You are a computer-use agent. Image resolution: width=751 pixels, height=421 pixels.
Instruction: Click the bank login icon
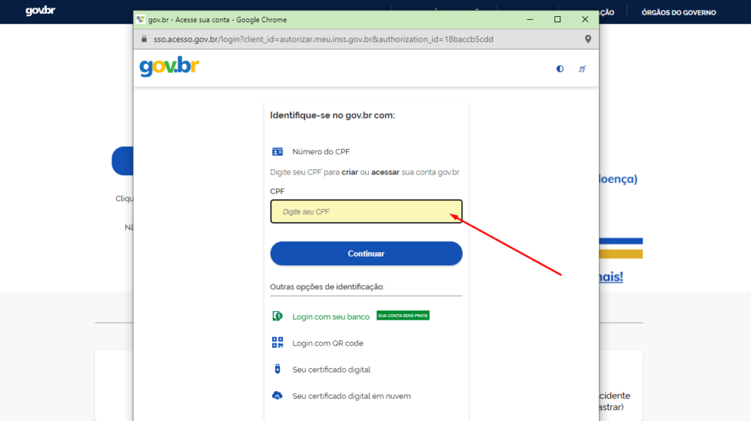click(x=277, y=316)
